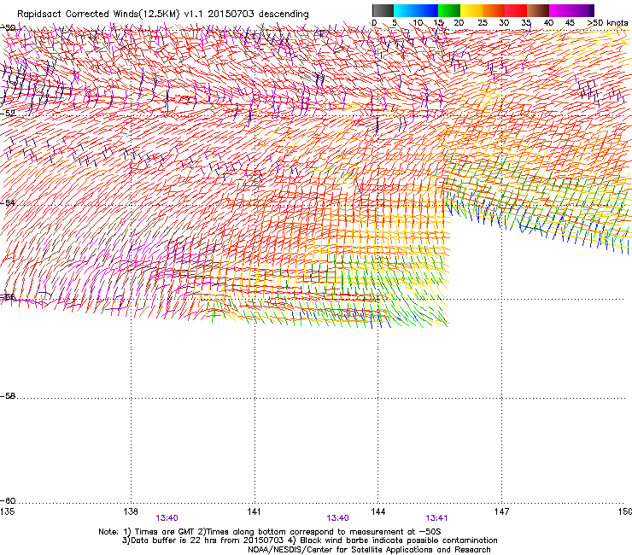Click the orange 25-30 knots legend swatch
The image size is (632, 555).
coord(494,10)
